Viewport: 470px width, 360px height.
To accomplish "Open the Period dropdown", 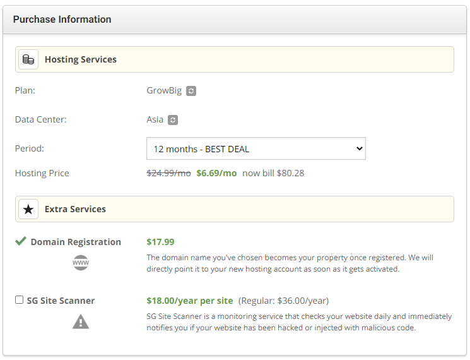I will click(256, 149).
